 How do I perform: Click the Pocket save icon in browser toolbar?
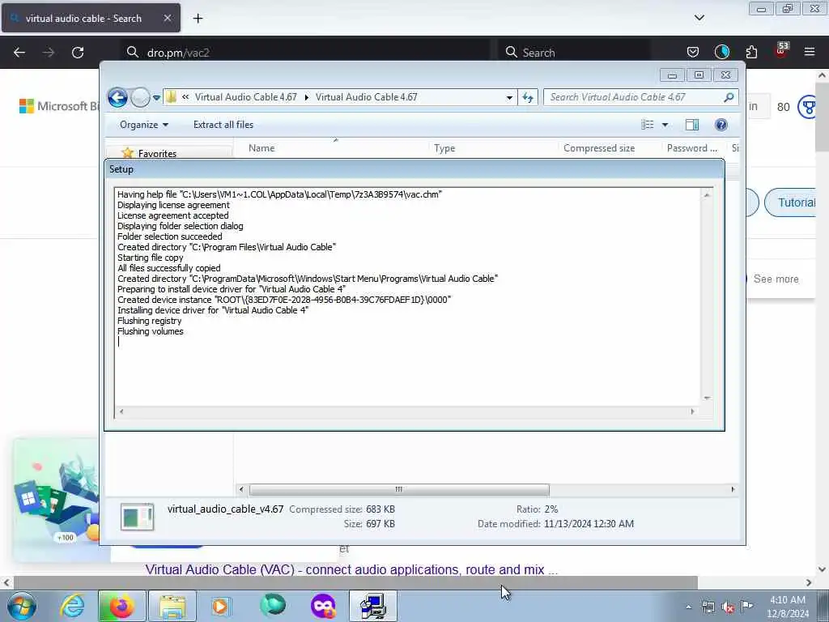coord(693,52)
